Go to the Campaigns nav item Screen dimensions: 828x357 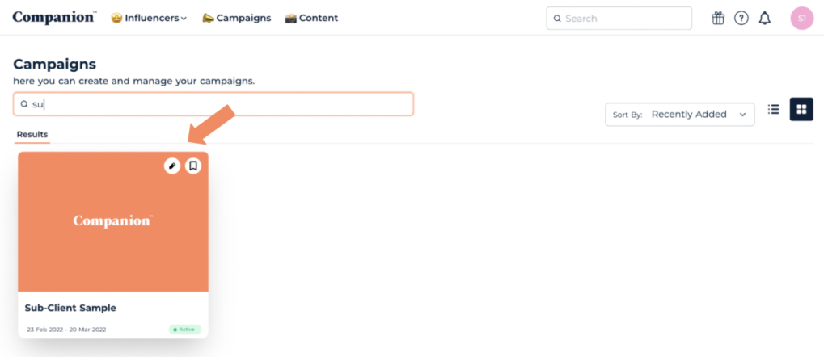[x=236, y=18]
